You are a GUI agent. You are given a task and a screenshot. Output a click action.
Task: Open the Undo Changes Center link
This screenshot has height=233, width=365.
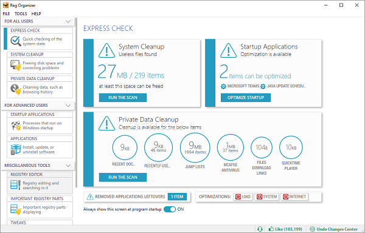tap(334, 229)
